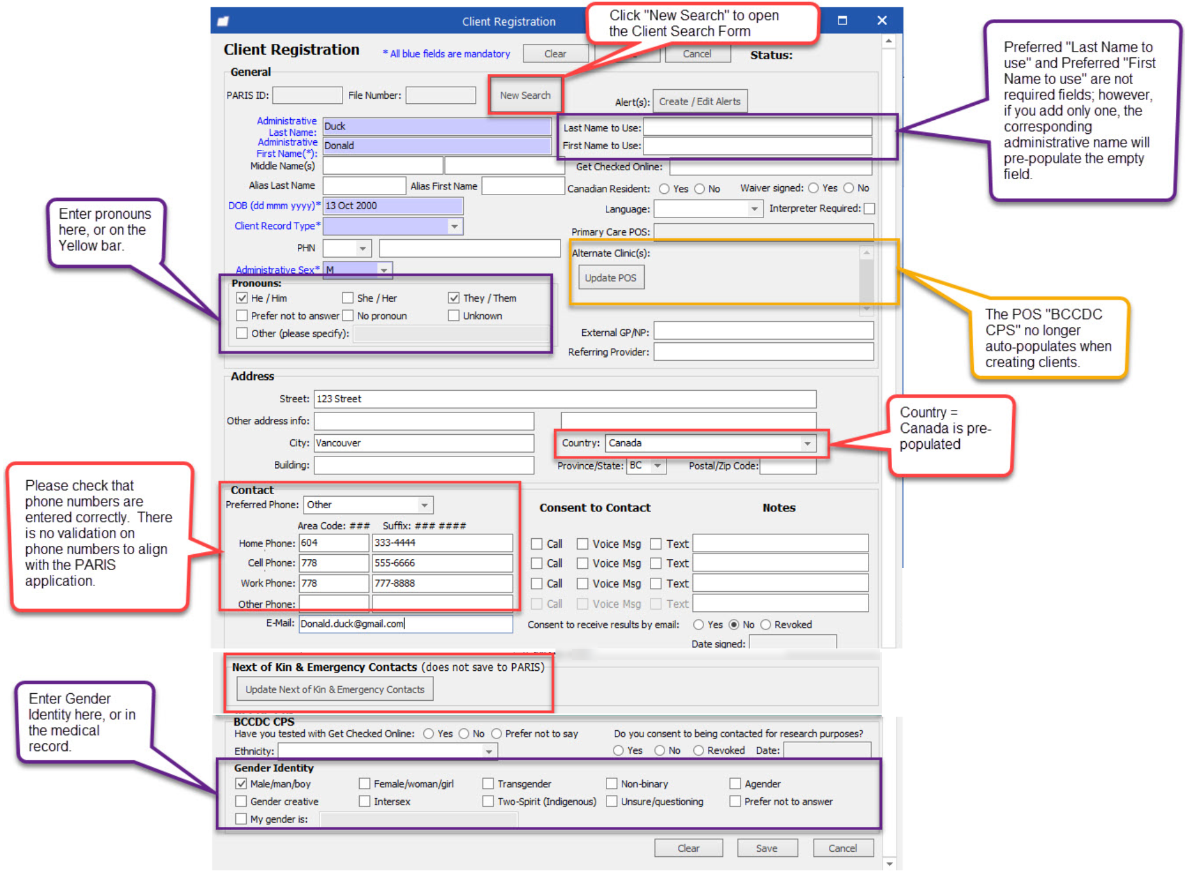Check the Transgender gender checkbox
1190x871 pixels.
488,784
